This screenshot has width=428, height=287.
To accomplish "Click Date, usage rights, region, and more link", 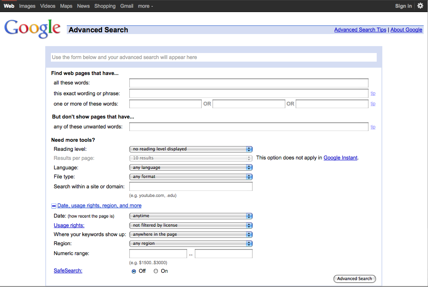I will [x=100, y=206].
